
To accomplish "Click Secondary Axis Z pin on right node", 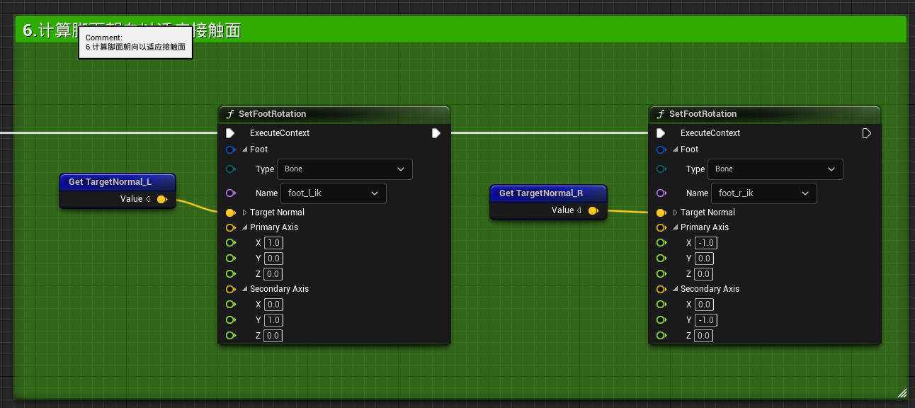I will coord(661,336).
